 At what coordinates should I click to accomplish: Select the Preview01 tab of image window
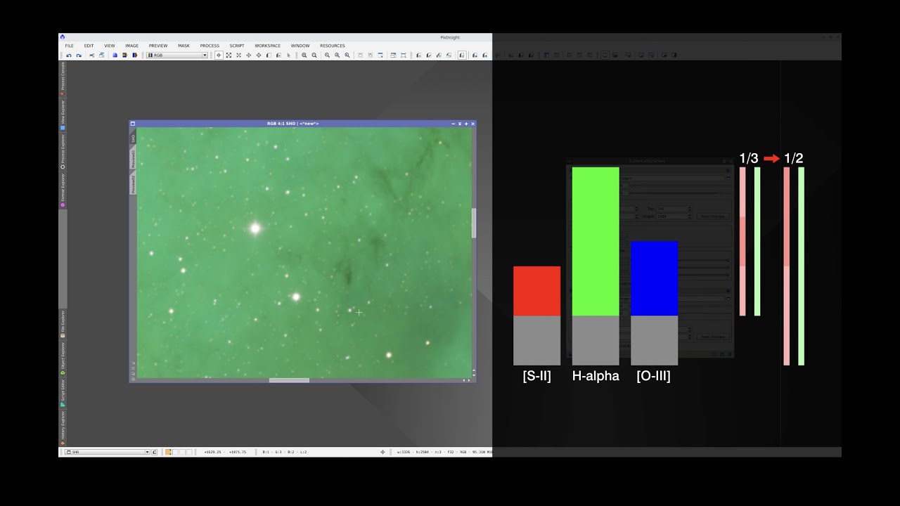click(133, 159)
